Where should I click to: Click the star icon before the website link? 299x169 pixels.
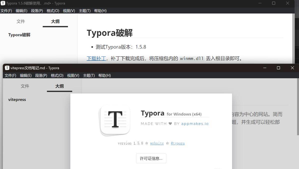147,143
